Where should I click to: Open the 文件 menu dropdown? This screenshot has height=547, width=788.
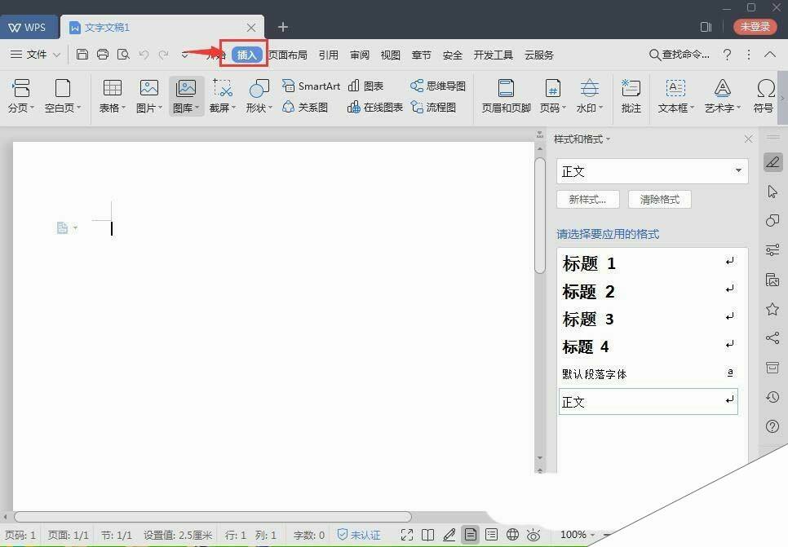click(36, 55)
